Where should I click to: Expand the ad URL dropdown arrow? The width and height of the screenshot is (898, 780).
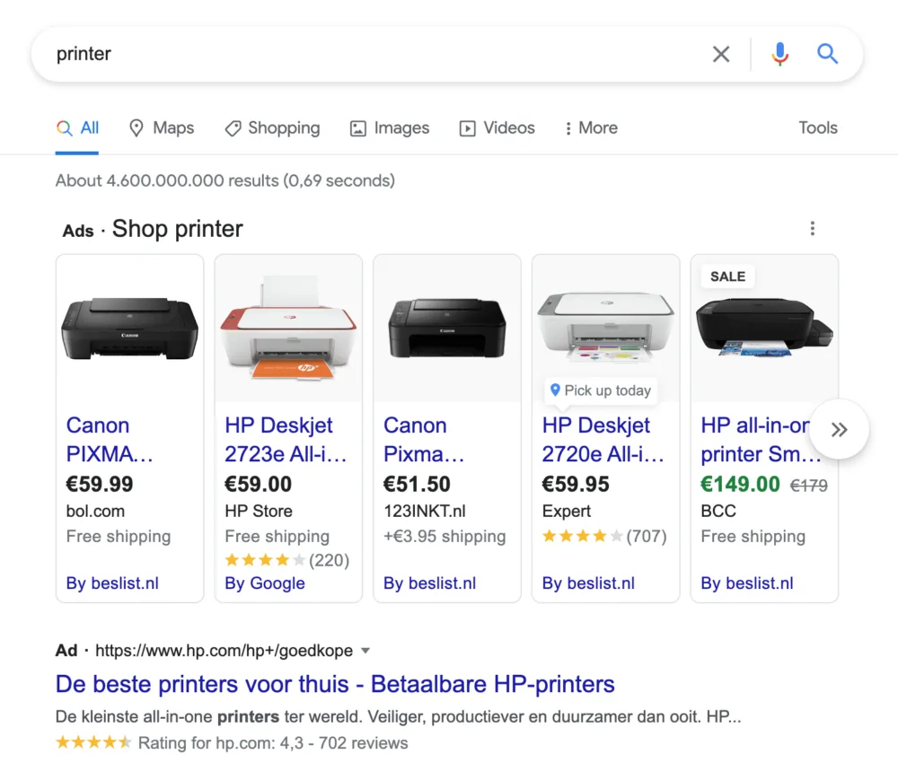point(365,650)
